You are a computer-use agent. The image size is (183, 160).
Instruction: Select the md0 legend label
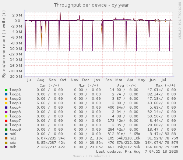click(x=13, y=134)
